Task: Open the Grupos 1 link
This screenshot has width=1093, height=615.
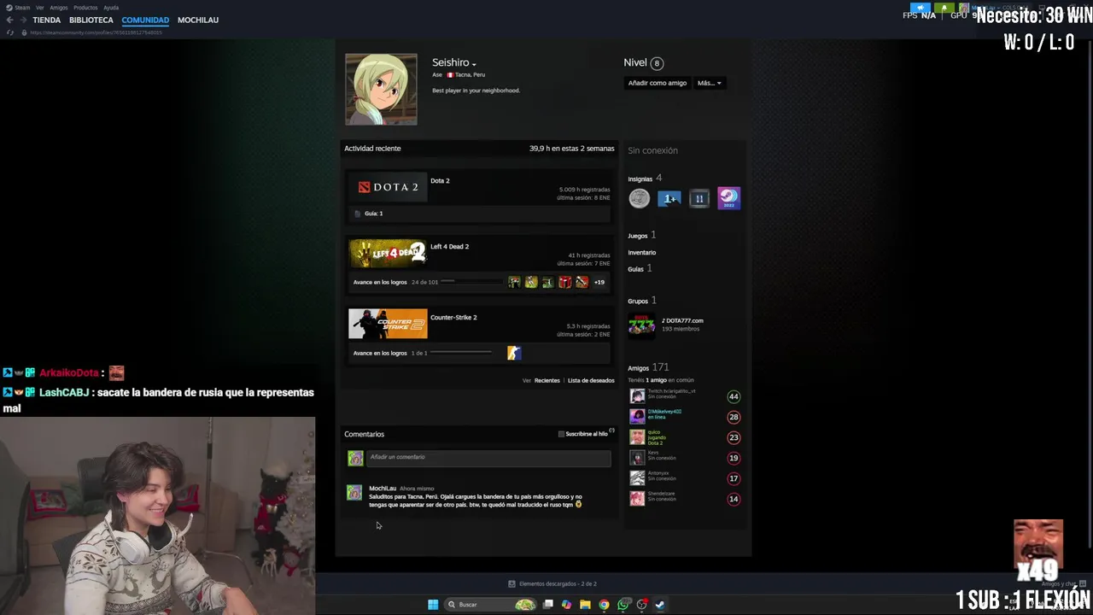Action: click(x=642, y=301)
